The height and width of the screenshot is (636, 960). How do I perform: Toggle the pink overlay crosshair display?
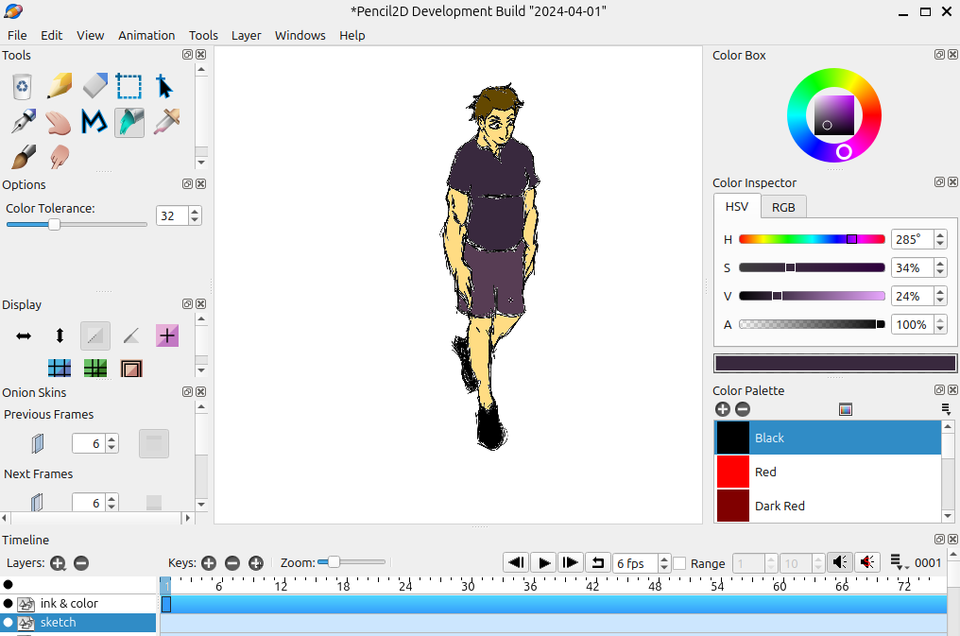click(167, 335)
